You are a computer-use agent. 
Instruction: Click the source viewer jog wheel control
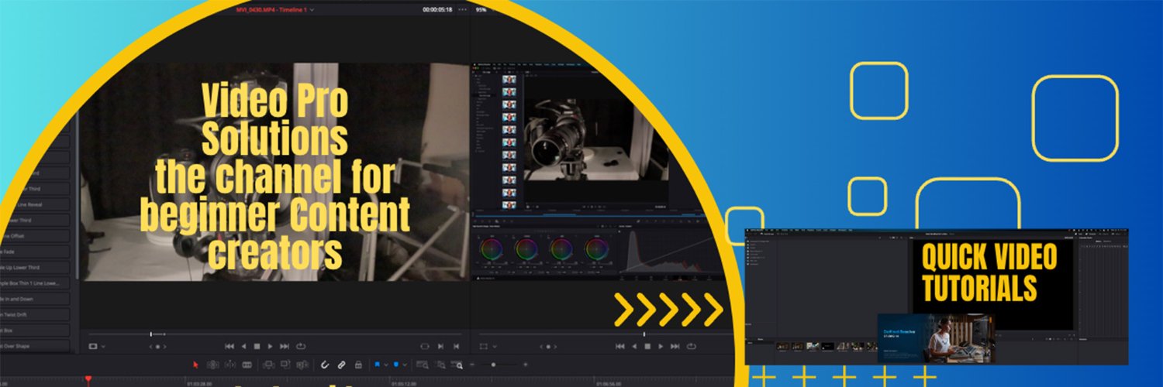coord(157,347)
